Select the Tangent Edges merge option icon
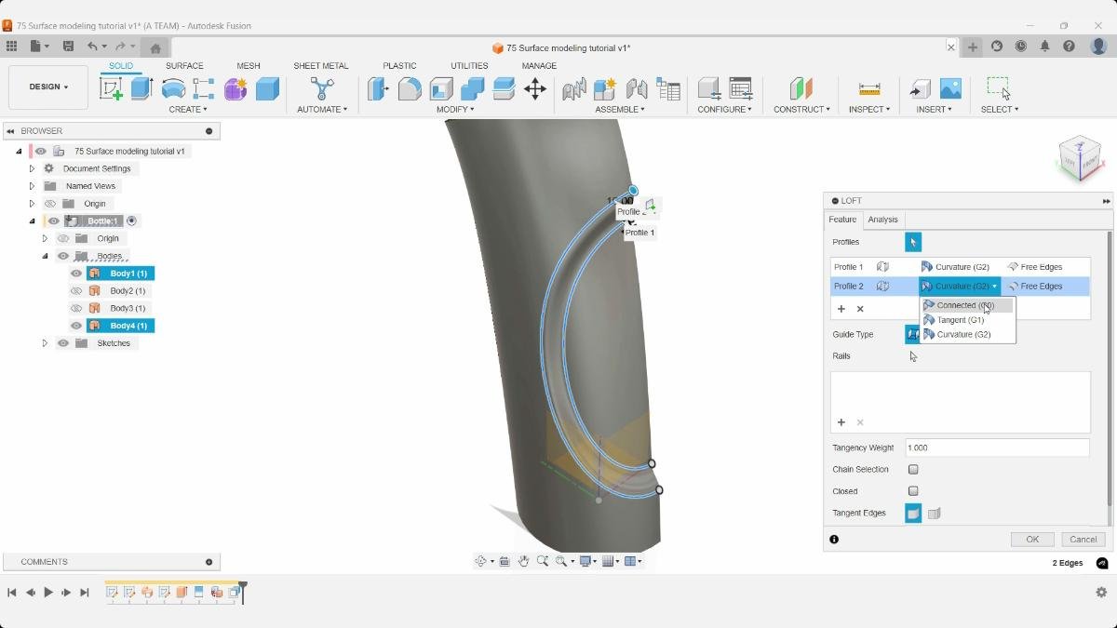 coord(913,514)
